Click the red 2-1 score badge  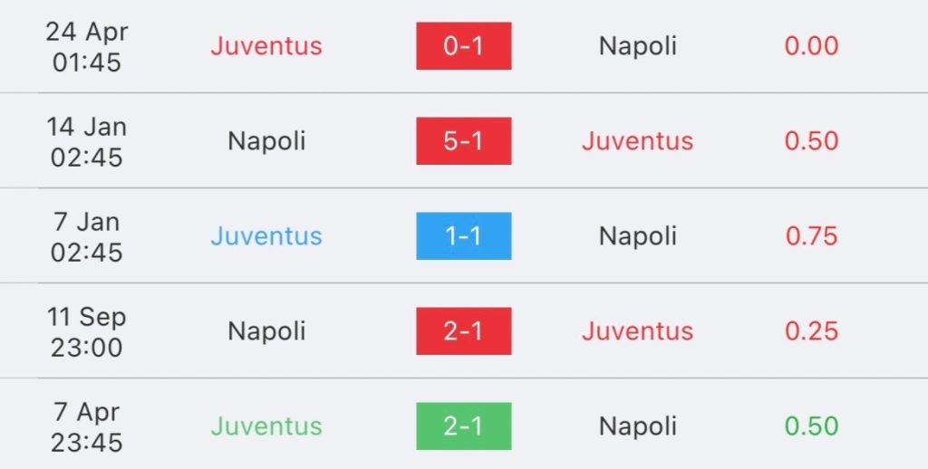click(x=464, y=331)
